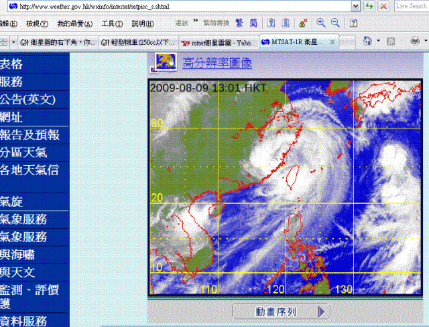The height and width of the screenshot is (327, 429).
Task: Expand the Home button dropdown arrow
Action: [377, 41]
